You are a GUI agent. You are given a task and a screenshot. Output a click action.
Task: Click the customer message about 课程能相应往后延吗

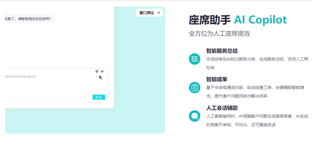[29, 19]
